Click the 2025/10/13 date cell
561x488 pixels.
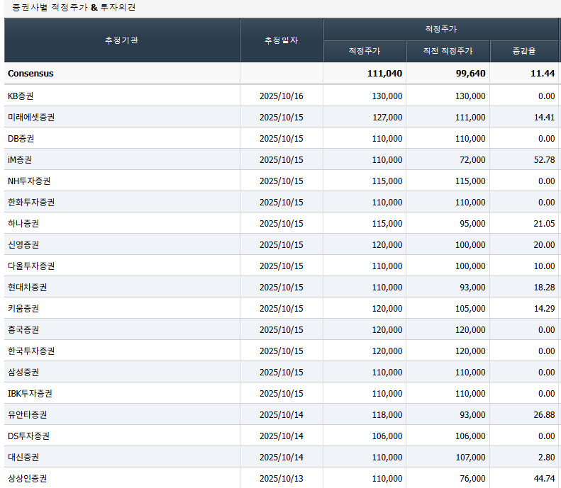[x=282, y=479]
